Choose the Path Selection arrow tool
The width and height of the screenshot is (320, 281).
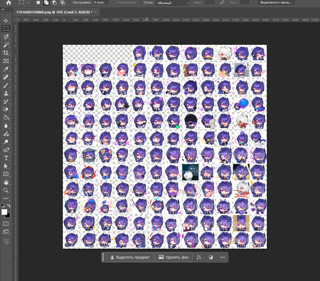(6, 166)
